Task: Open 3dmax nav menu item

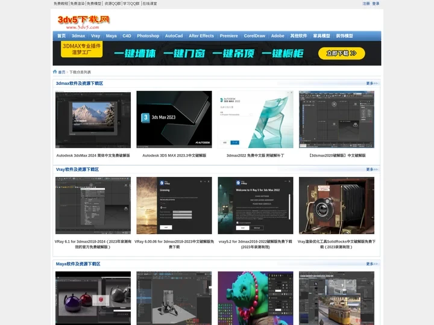Action: tap(78, 36)
